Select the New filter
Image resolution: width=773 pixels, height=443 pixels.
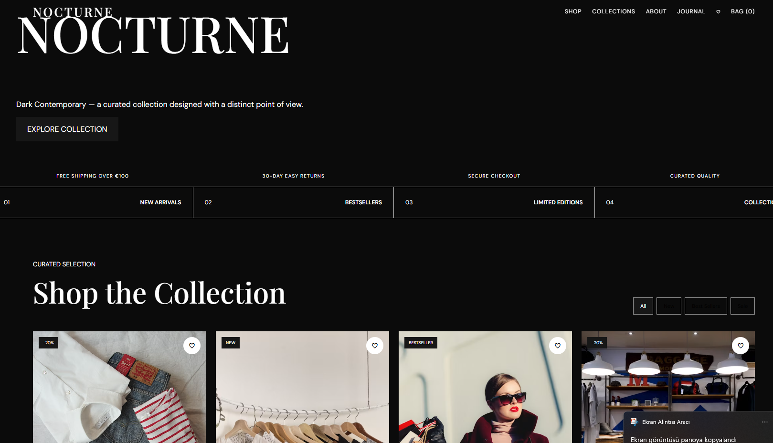pyautogui.click(x=669, y=306)
